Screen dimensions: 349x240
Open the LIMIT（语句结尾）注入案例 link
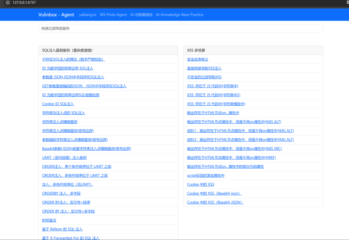pyautogui.click(x=64, y=157)
